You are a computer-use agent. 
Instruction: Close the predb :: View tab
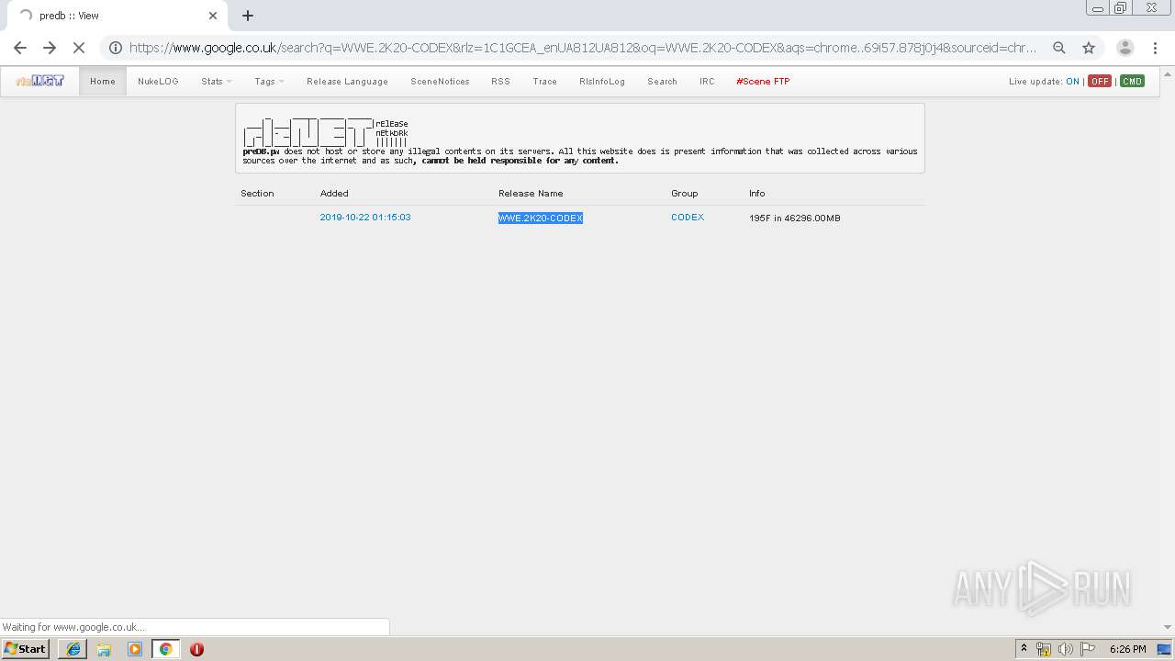pos(213,16)
